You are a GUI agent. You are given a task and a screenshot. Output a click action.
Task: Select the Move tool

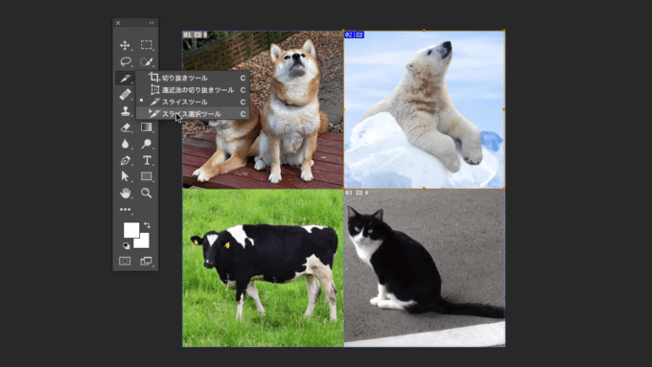click(125, 45)
